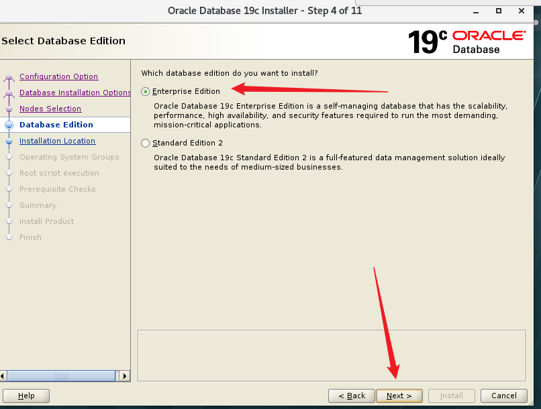Open the Configuration Option step link
The image size is (541, 409).
point(58,76)
